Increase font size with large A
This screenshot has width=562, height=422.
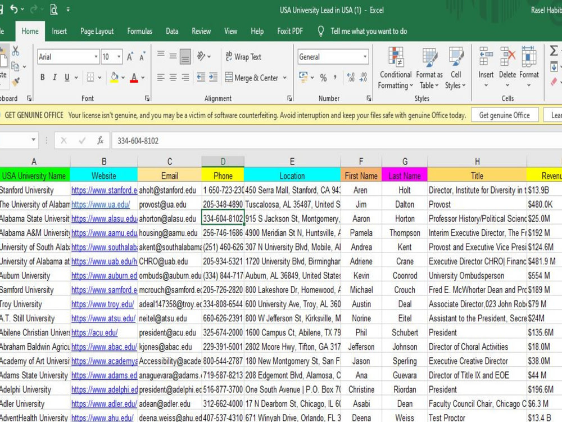(x=130, y=57)
